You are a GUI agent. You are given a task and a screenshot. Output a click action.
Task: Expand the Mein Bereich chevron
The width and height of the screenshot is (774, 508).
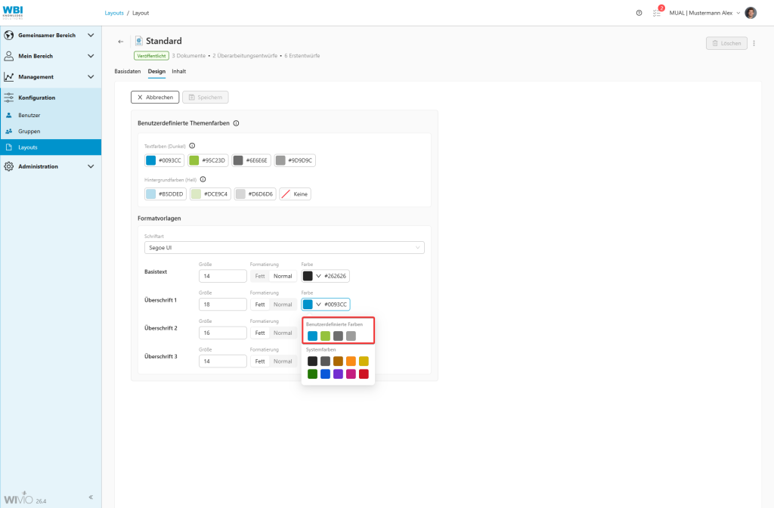click(91, 56)
